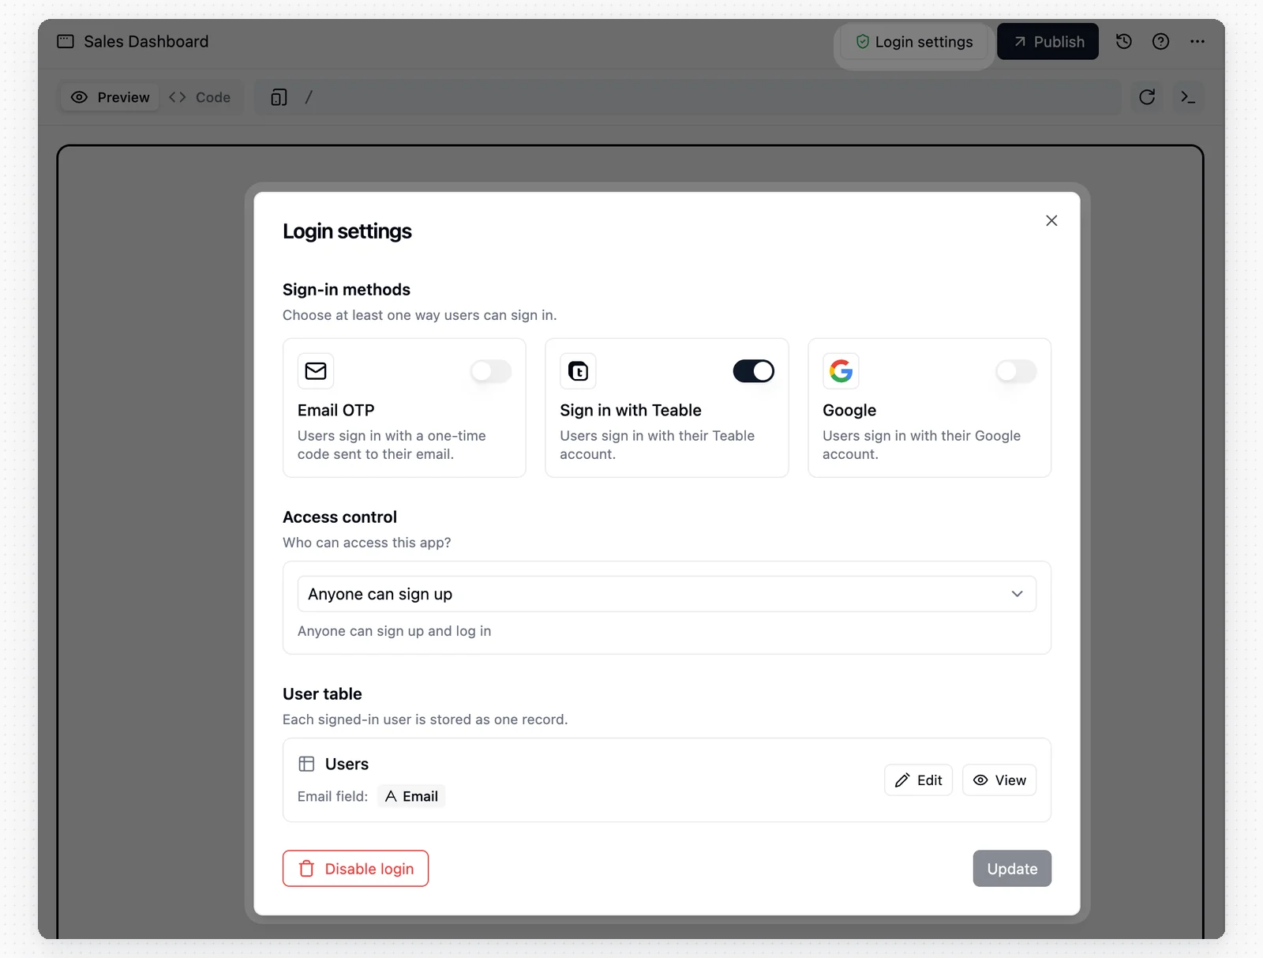Click the Access control heading
1263x958 pixels.
click(x=339, y=517)
